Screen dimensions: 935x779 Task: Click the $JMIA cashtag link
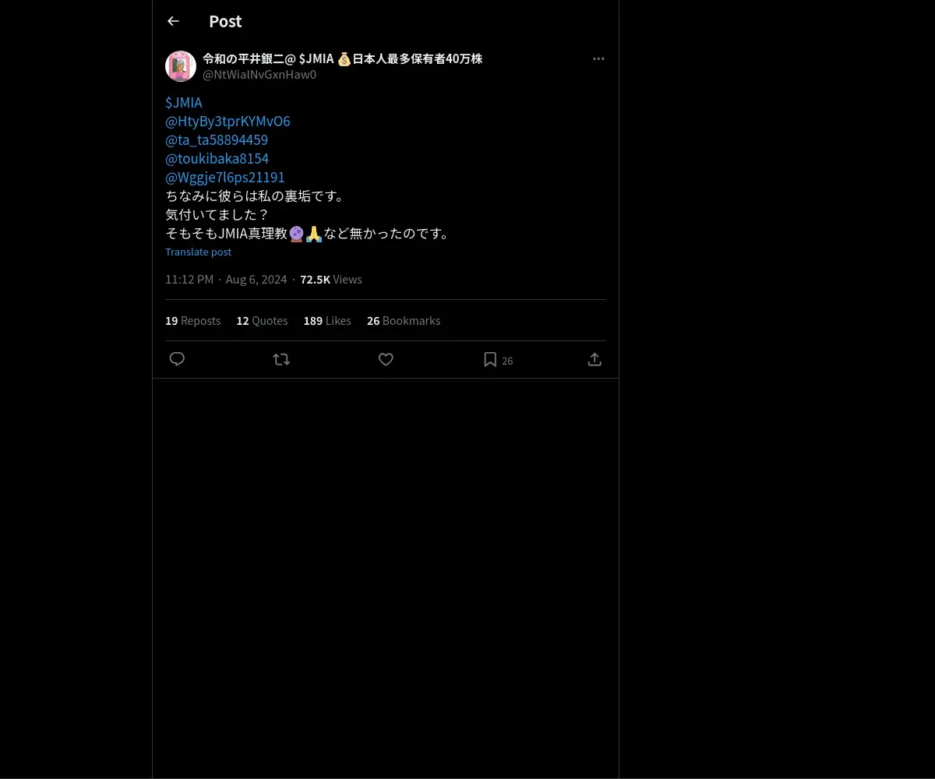(x=184, y=102)
